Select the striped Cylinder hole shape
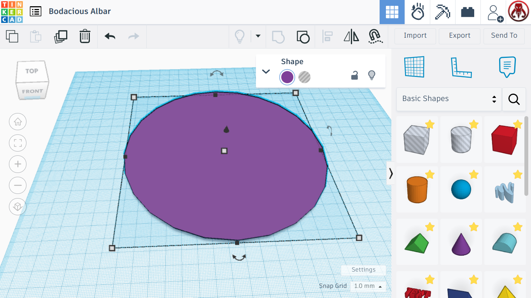The image size is (531, 298). point(461,139)
